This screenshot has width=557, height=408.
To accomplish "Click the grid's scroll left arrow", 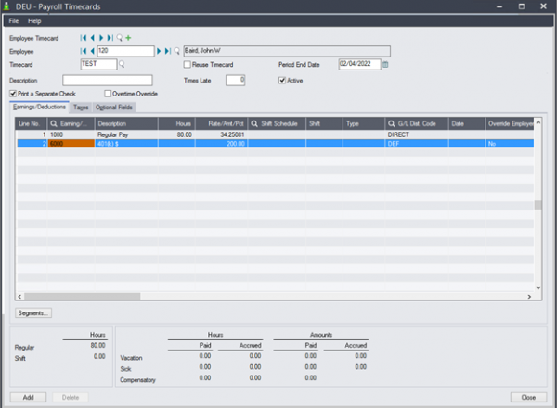I will [x=19, y=296].
